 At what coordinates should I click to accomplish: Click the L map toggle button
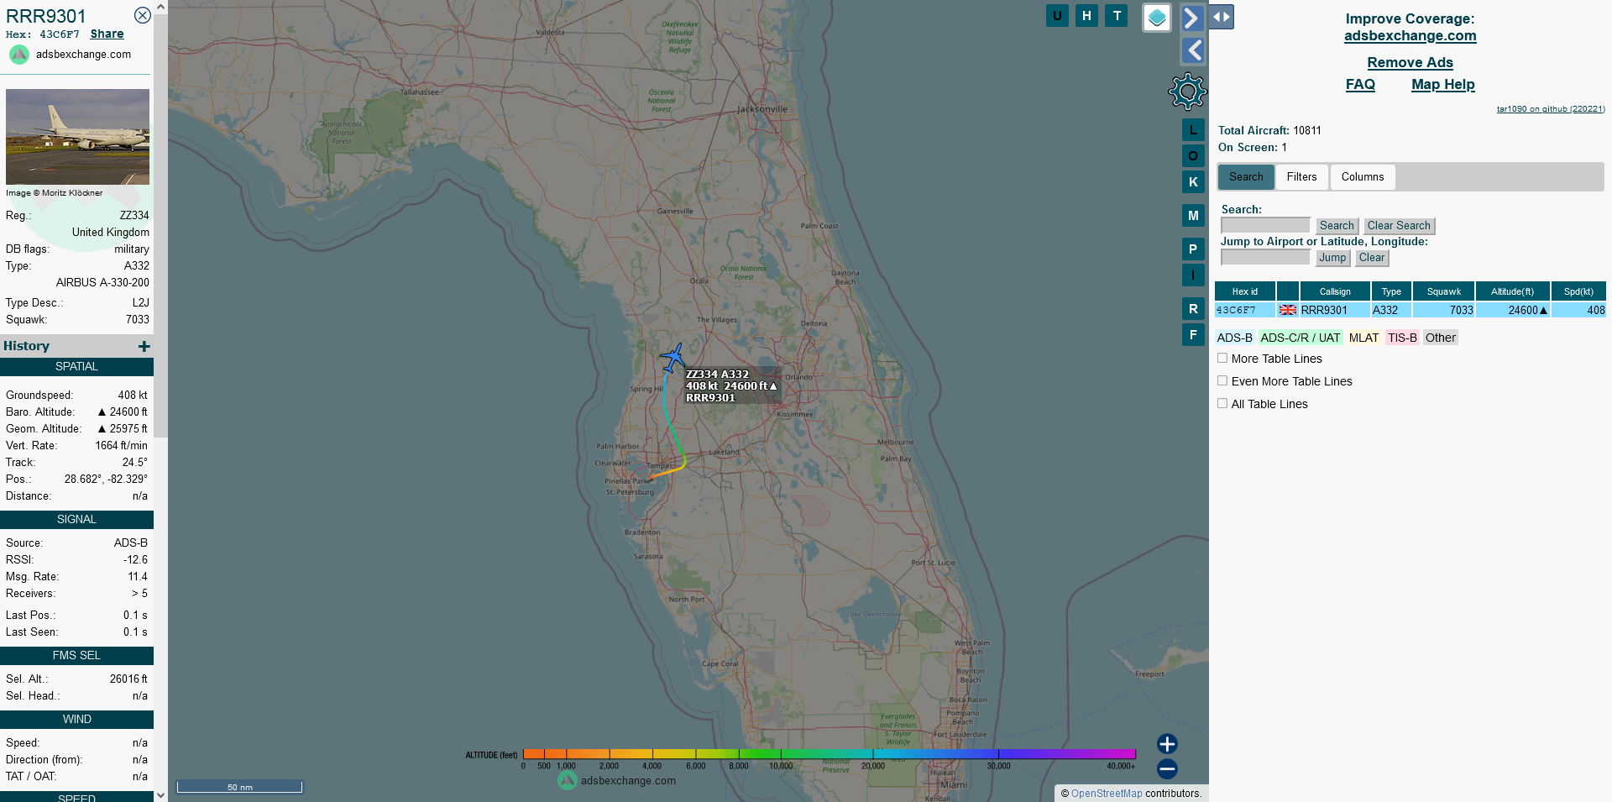[1193, 130]
